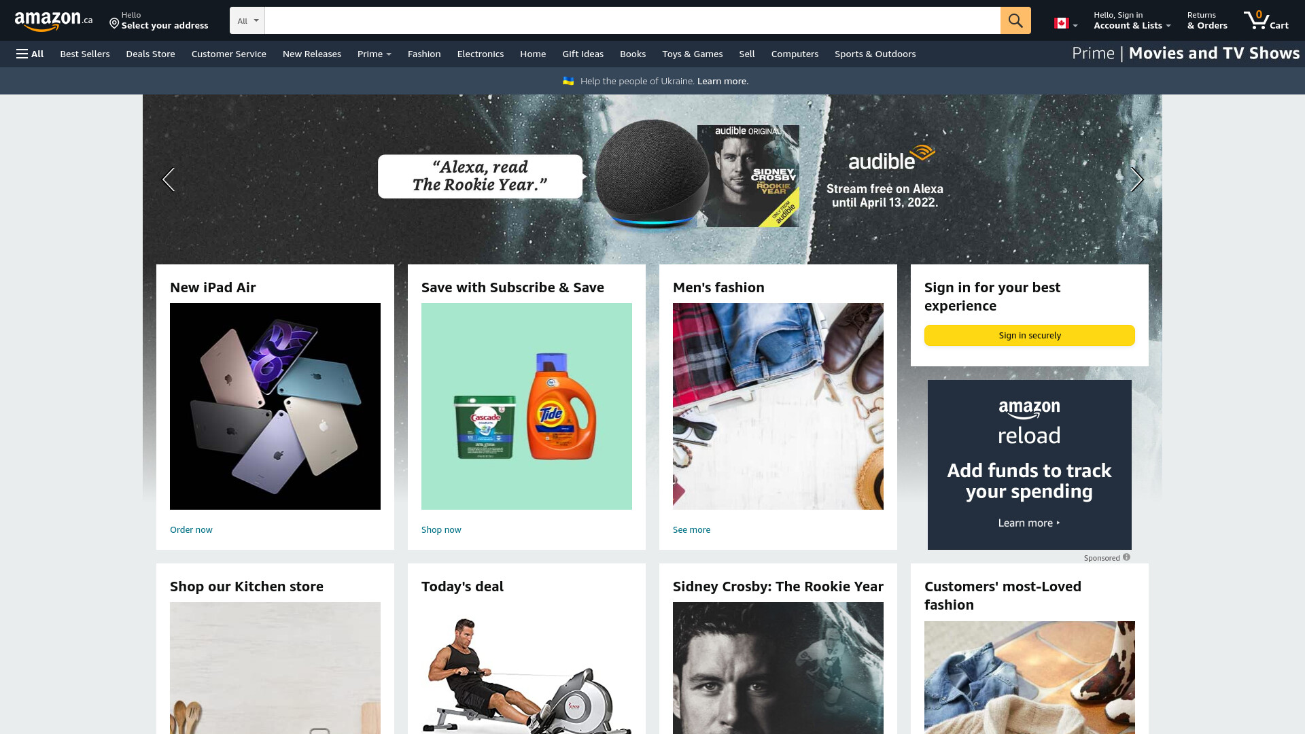Open Customers' most-Loved fashion image
Image resolution: width=1305 pixels, height=734 pixels.
click(x=1030, y=678)
